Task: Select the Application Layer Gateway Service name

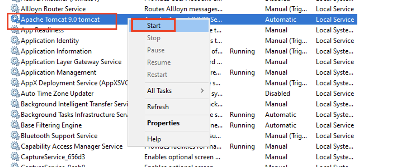Action: pyautogui.click(x=71, y=62)
